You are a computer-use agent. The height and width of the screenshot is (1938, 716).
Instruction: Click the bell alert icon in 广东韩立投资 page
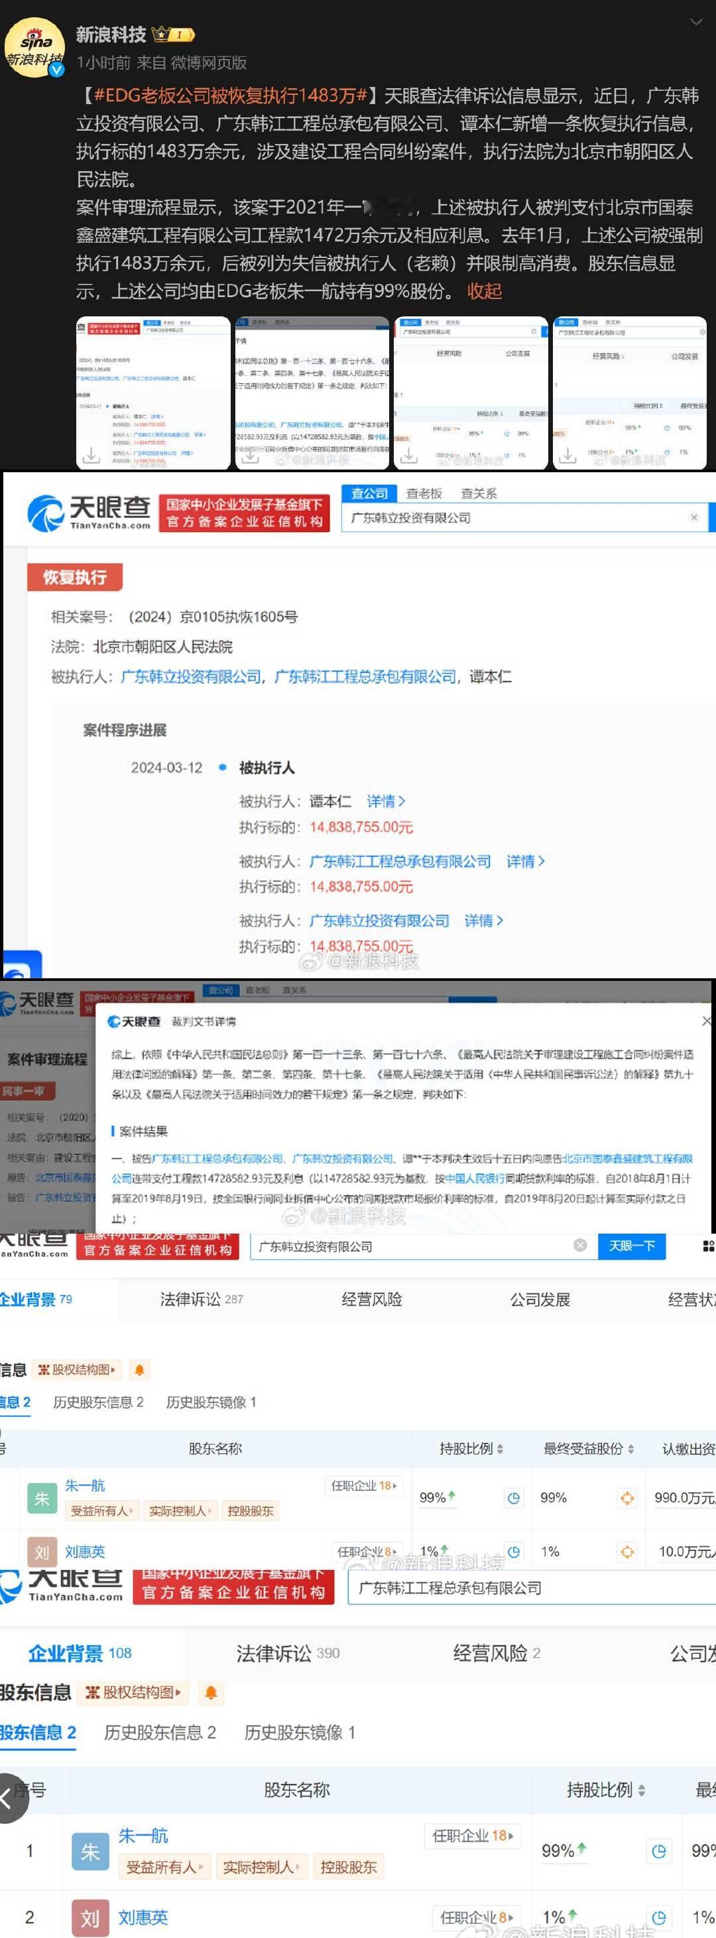139,1370
